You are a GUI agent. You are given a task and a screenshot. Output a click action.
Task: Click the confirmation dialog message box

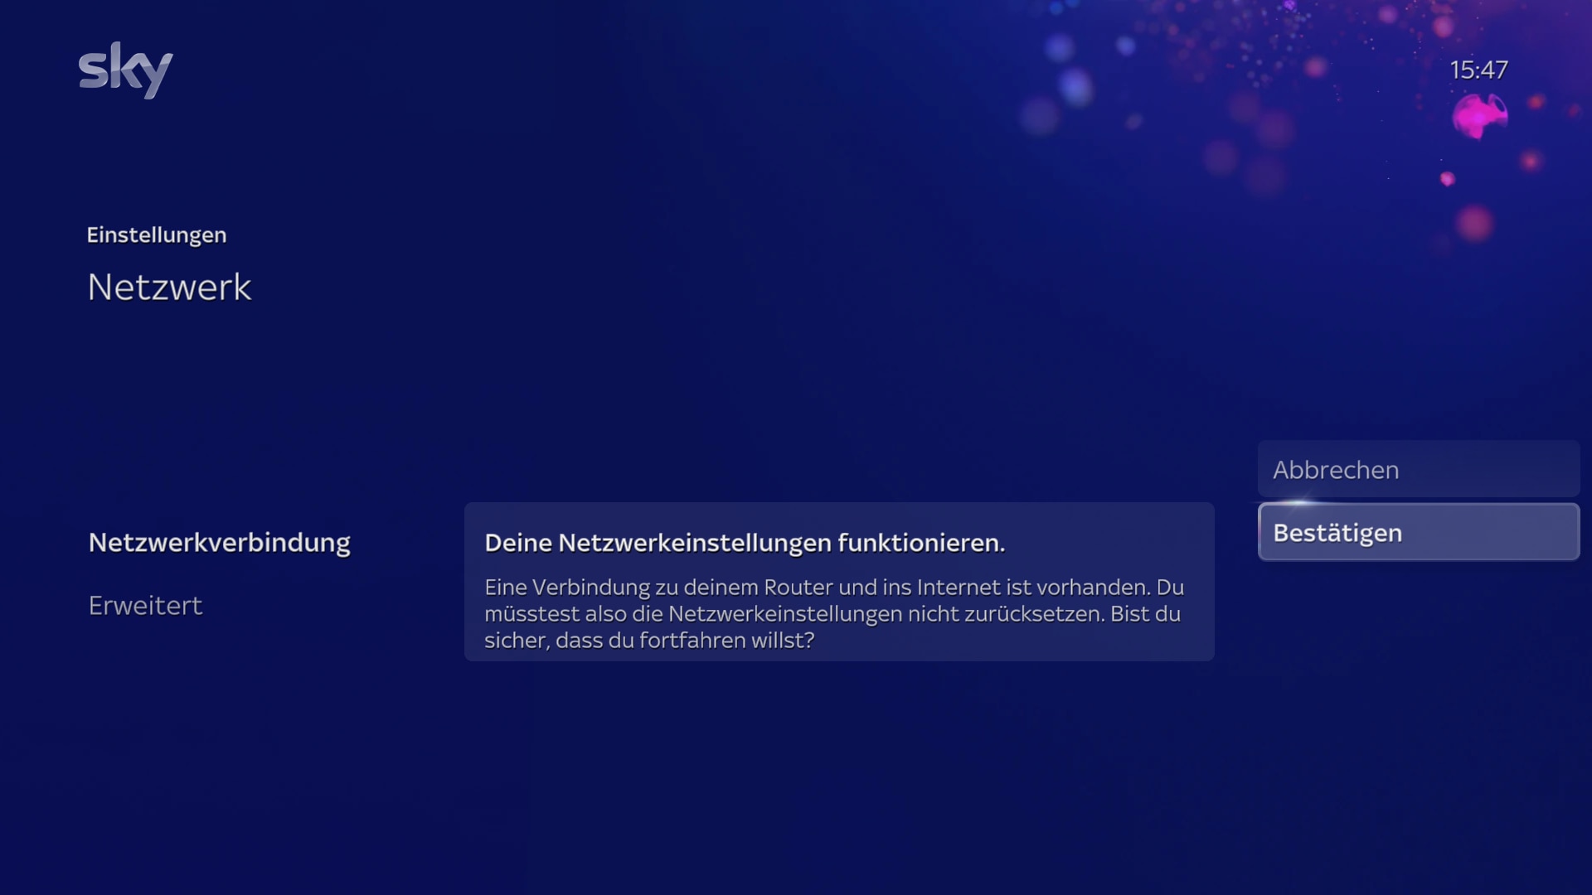coord(839,580)
